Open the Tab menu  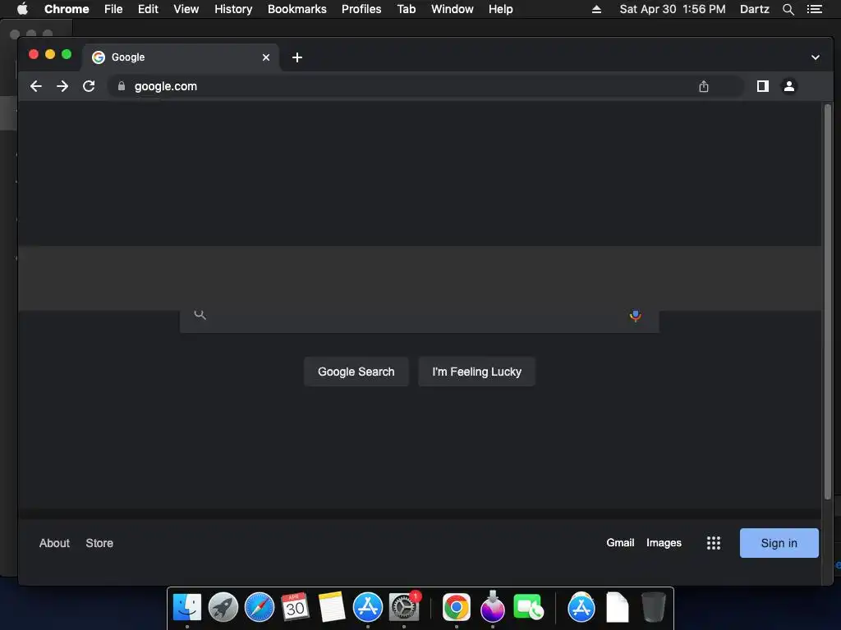point(407,9)
